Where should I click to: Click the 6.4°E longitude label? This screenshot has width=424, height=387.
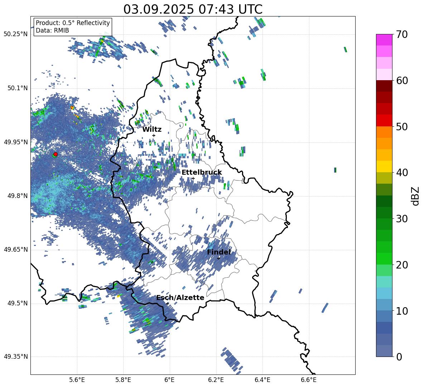(262, 380)
